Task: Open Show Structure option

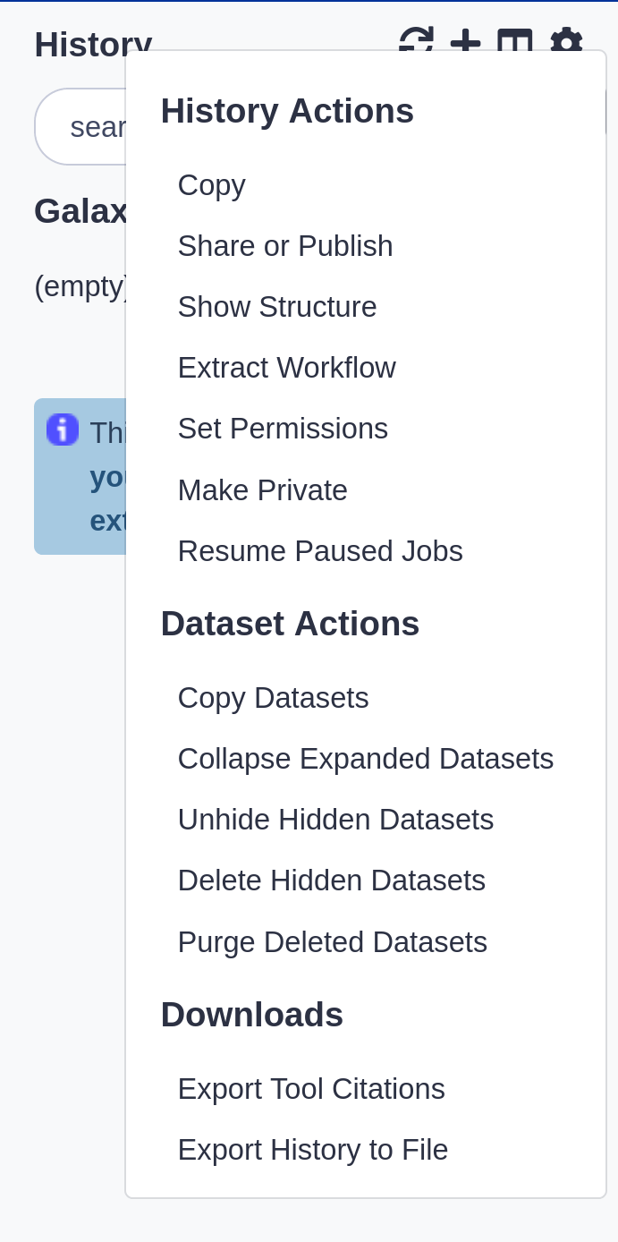Action: (x=277, y=307)
